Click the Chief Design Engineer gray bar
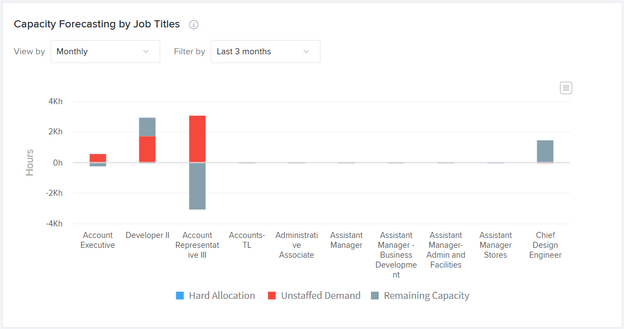This screenshot has width=624, height=329. [x=545, y=151]
